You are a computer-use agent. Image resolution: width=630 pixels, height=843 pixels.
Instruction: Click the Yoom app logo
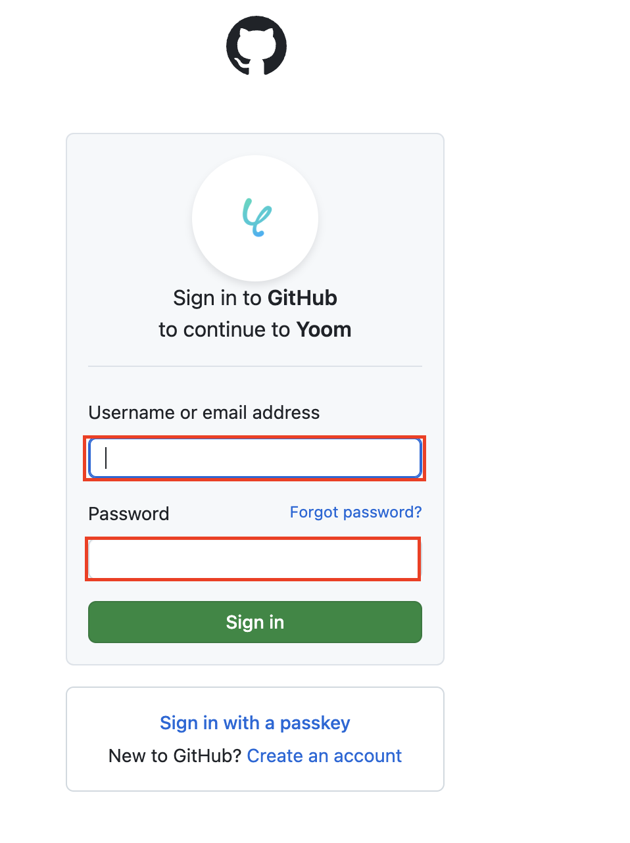click(x=256, y=217)
